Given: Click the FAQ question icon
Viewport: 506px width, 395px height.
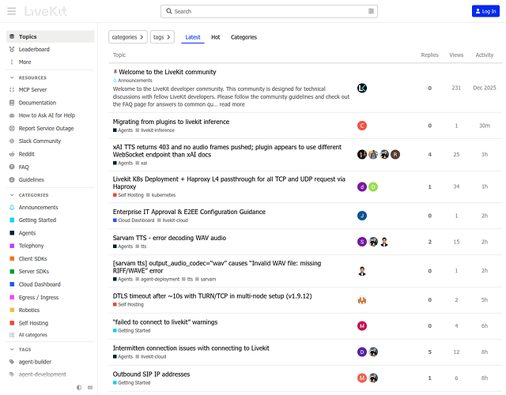Looking at the screenshot, I should coord(12,167).
